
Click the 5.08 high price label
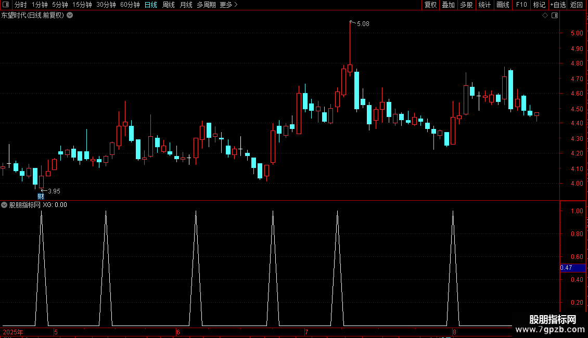click(x=363, y=24)
